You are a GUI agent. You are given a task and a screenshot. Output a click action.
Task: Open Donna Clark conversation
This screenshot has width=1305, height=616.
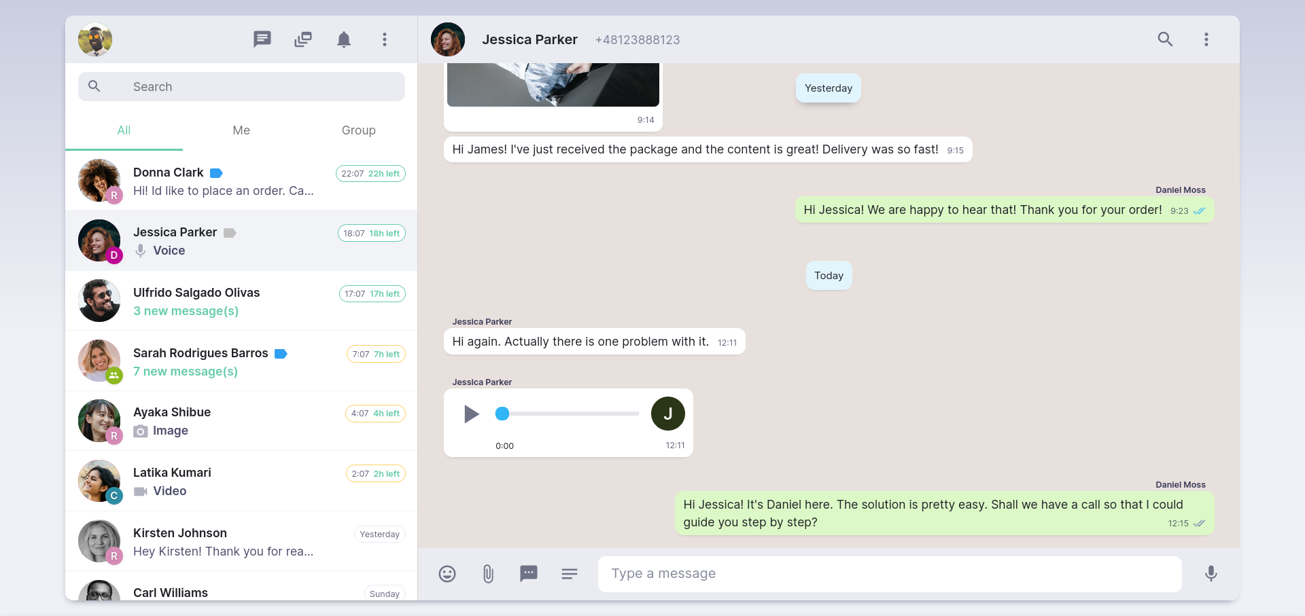click(241, 181)
